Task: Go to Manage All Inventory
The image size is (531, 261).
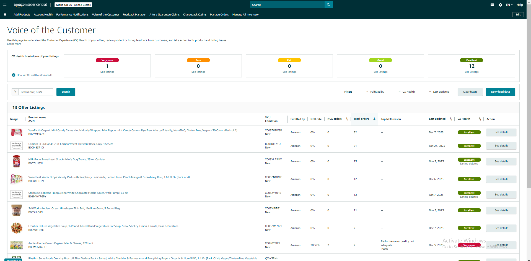Action: 245,15
